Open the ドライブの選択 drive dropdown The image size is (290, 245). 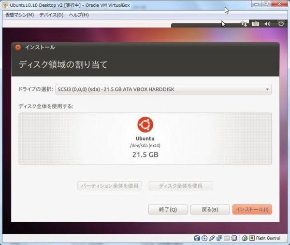point(164,89)
